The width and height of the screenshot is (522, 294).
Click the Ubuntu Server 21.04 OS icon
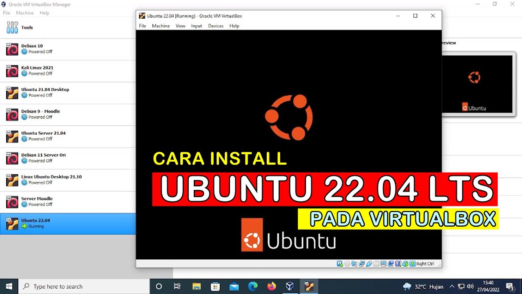(12, 136)
